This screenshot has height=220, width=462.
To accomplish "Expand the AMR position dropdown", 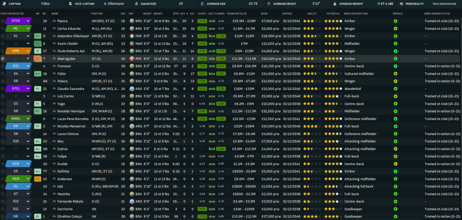I will click(x=28, y=51).
